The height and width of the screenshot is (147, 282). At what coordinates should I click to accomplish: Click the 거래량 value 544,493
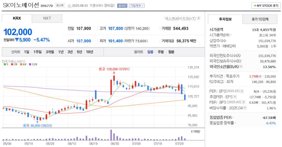[181, 29]
